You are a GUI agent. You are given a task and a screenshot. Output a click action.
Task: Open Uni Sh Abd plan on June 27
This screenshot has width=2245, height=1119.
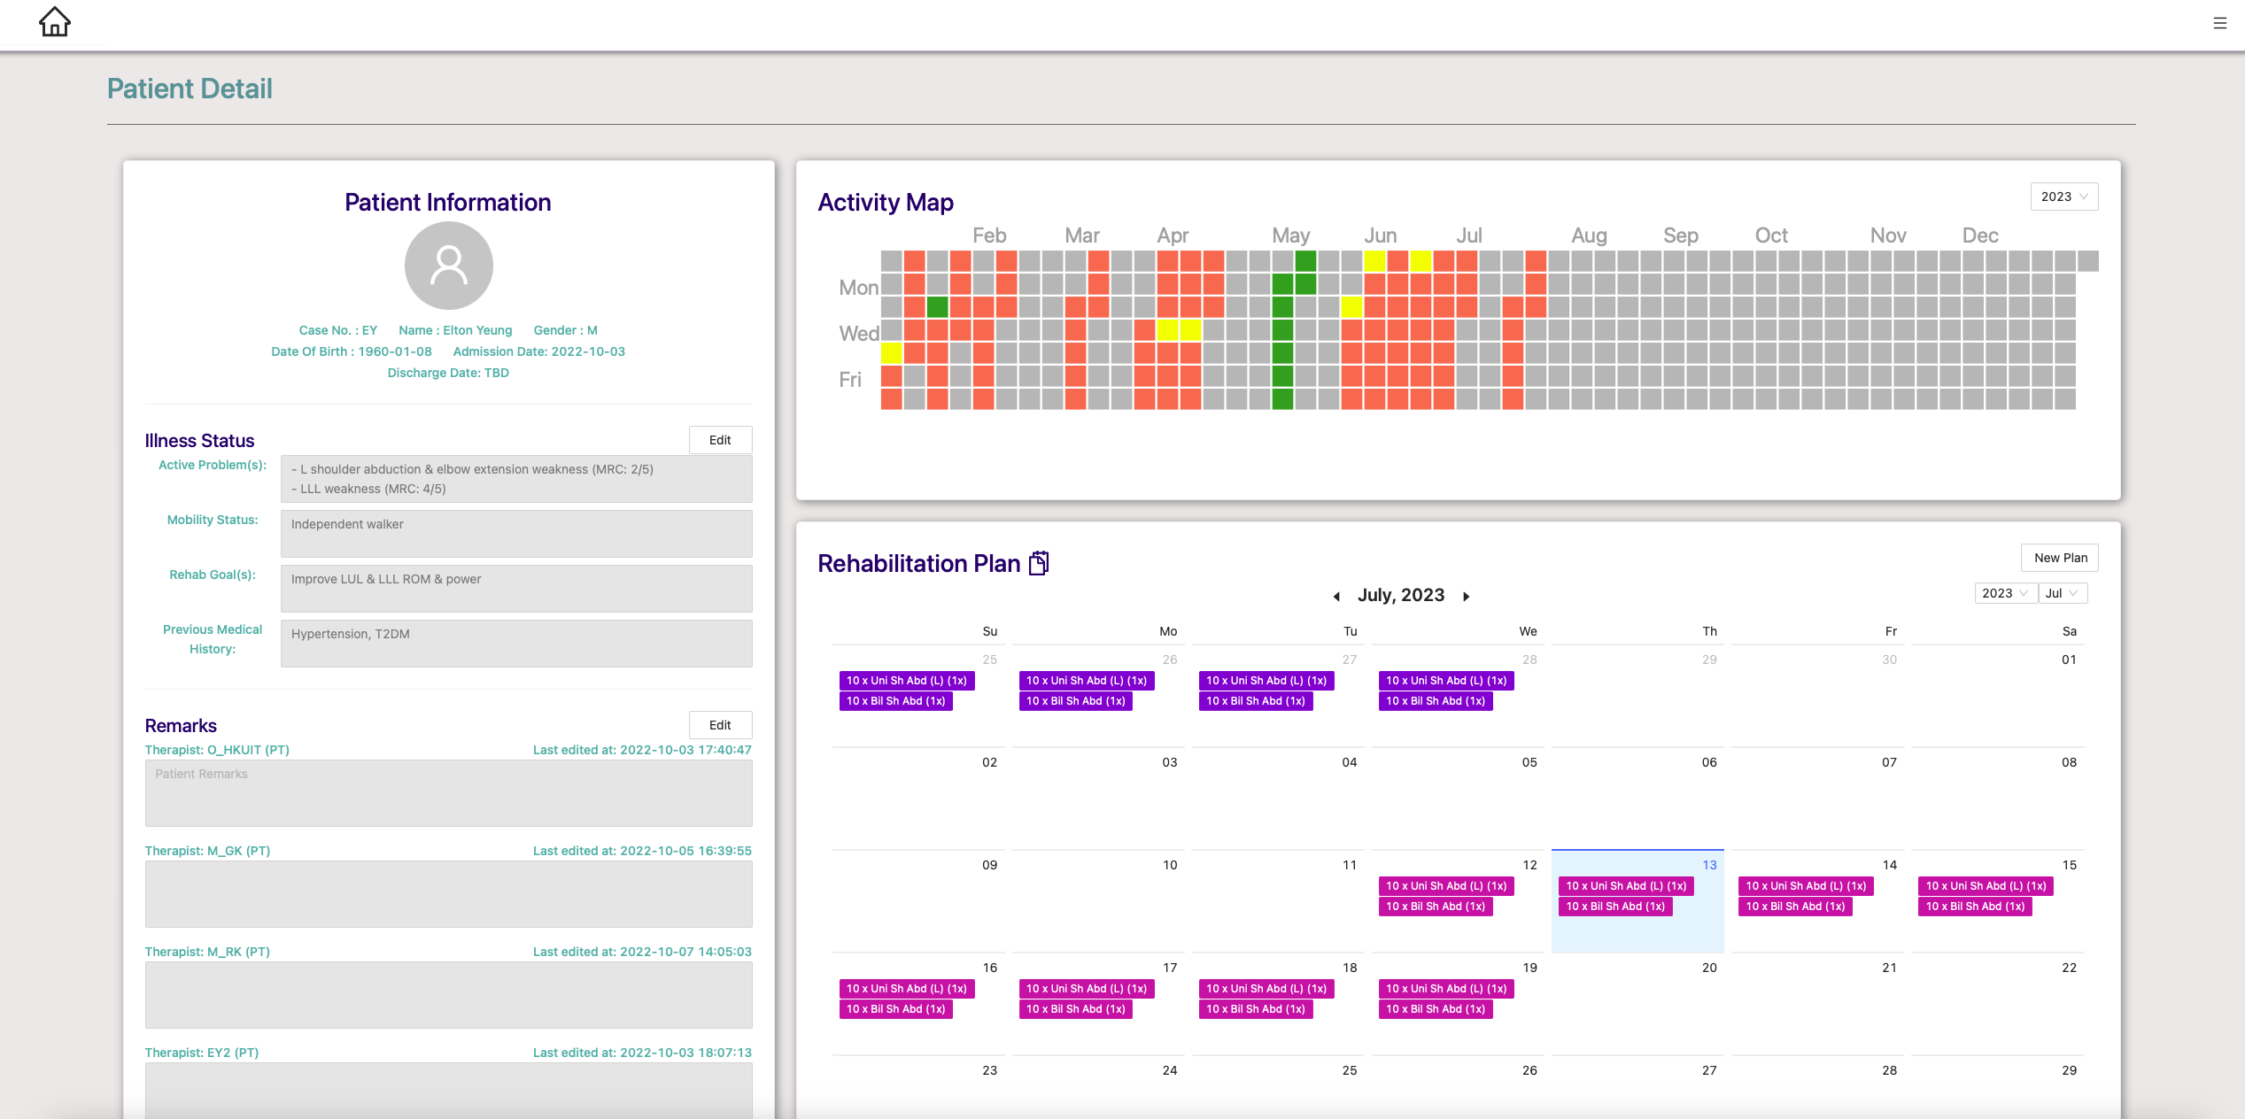tap(1266, 681)
